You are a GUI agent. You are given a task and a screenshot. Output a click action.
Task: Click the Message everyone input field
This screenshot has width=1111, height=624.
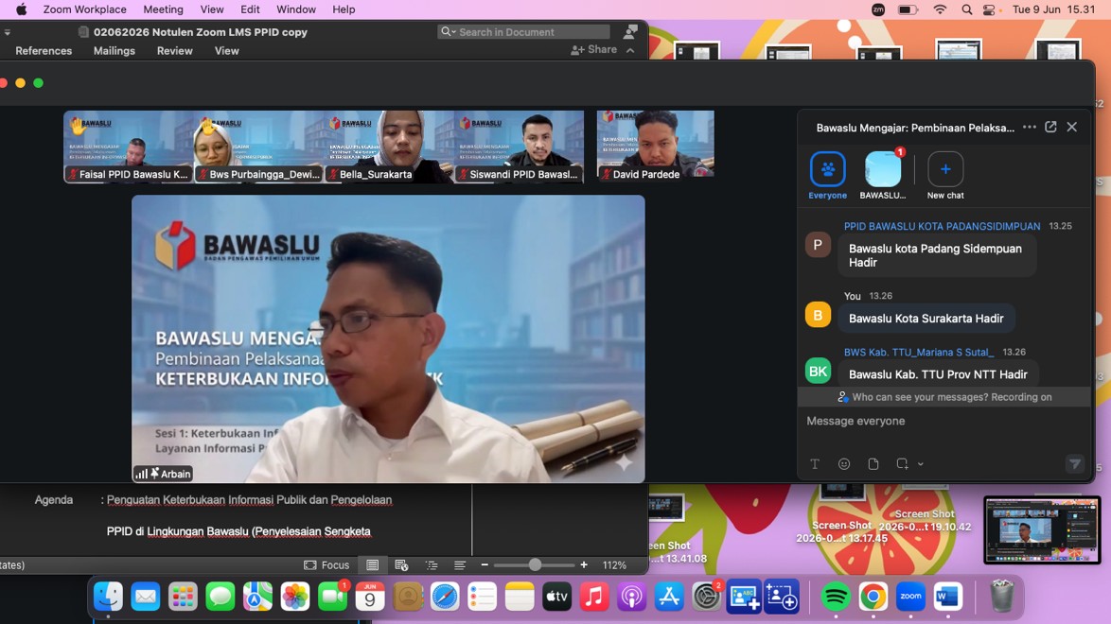pyautogui.click(x=945, y=421)
